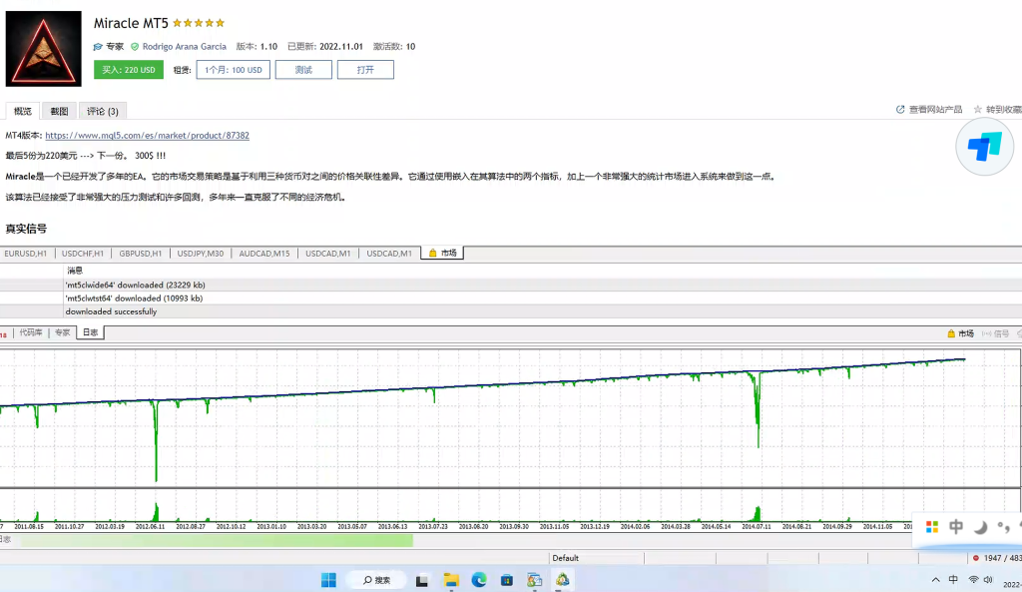Click the 消息 (Message) column header

pos(75,270)
